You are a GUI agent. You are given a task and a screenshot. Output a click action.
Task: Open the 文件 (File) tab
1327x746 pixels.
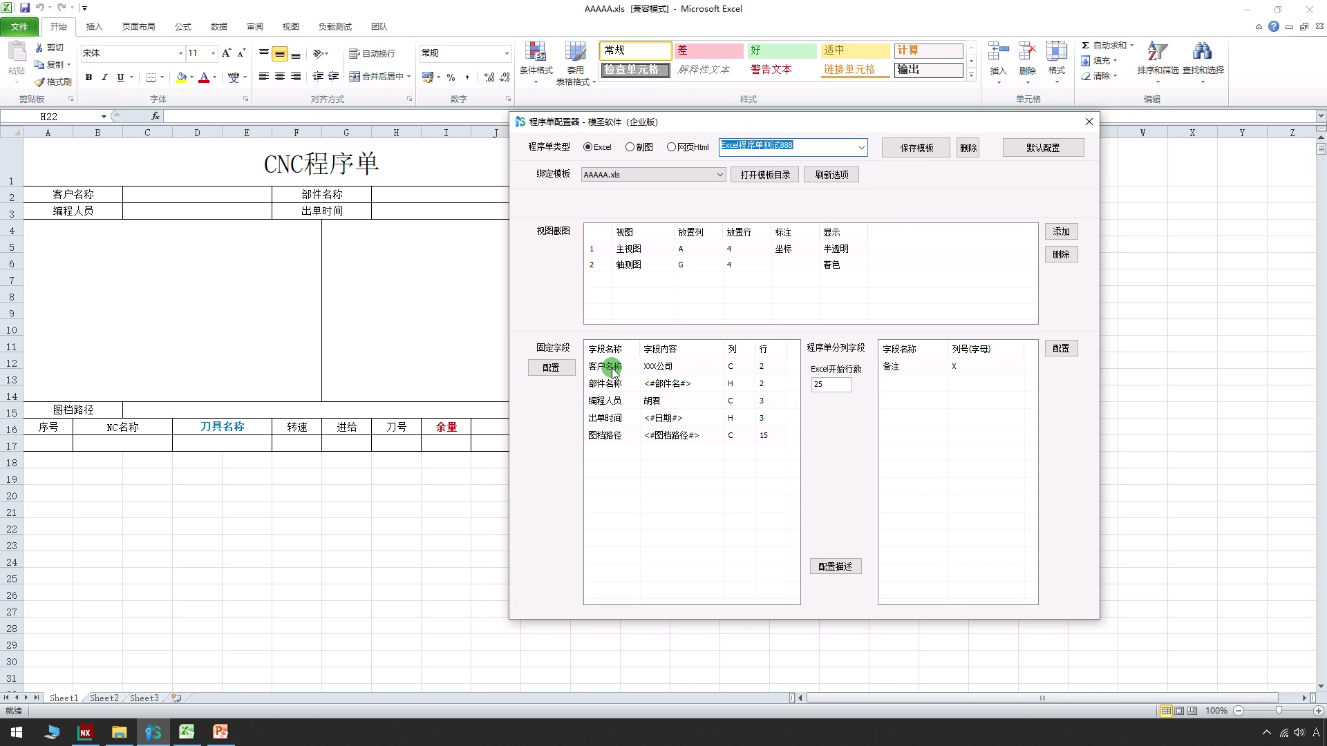[19, 26]
